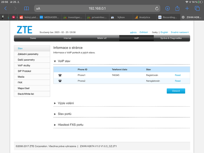Screen dimensions: 204x153
Task: Tap the AA reader settings button
Action: [38, 9]
